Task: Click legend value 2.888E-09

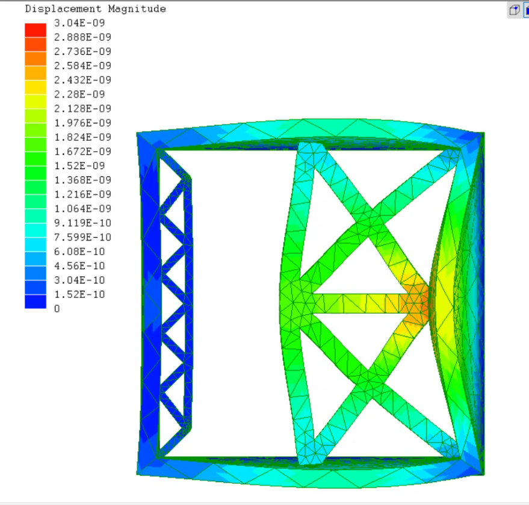Action: (x=82, y=37)
